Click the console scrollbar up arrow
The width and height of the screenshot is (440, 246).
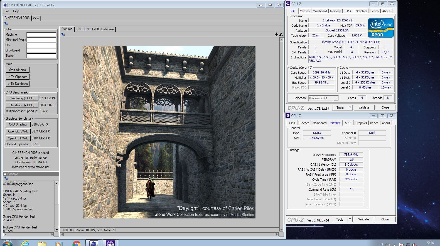tap(56, 183)
